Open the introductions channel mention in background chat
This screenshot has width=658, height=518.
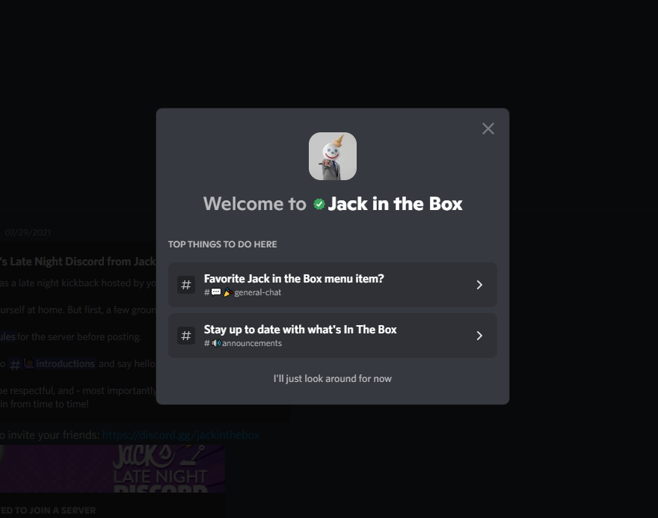(52, 364)
